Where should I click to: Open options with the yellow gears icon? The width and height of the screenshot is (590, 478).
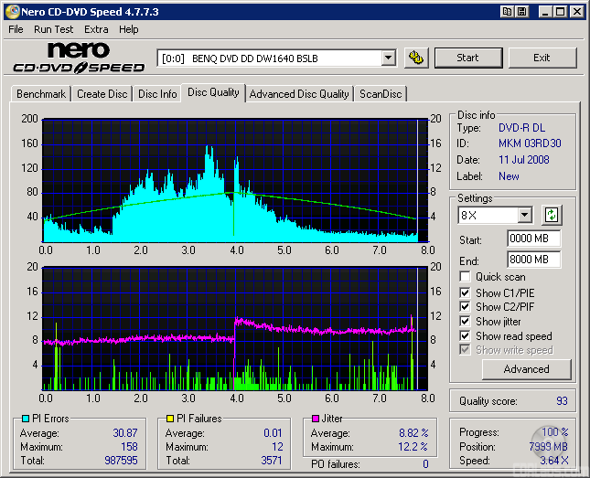[x=416, y=58]
